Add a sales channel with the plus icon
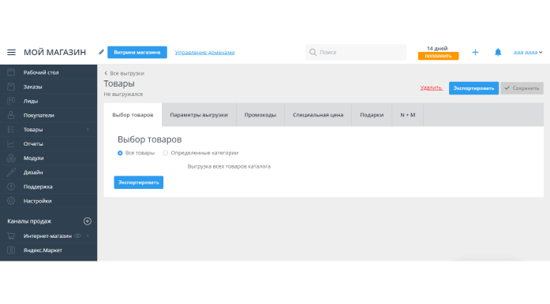 (88, 221)
